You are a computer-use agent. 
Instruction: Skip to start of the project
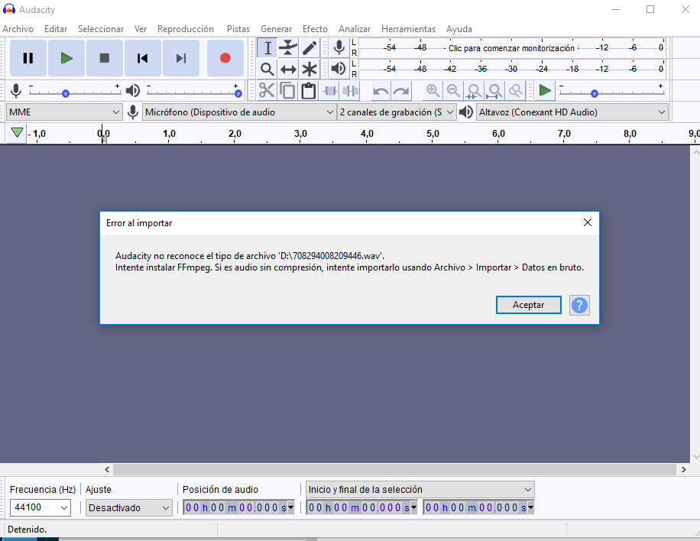[143, 58]
